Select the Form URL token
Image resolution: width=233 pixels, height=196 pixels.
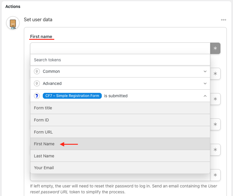click(x=120, y=132)
